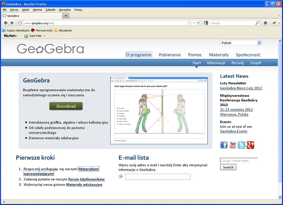Open the Materiały section

pos(219,55)
